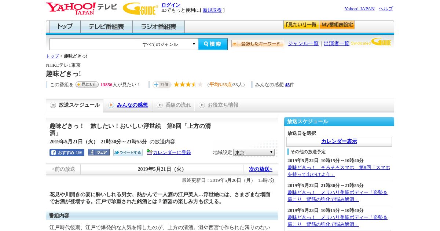Click the 趣味どきっ! program heading
This screenshot has height=231, width=440.
pos(63,74)
